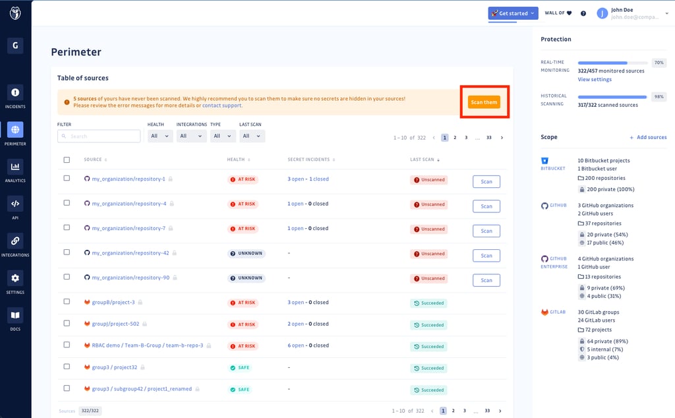Click the WALL OF love menu item
675x418 pixels.
[x=558, y=13]
